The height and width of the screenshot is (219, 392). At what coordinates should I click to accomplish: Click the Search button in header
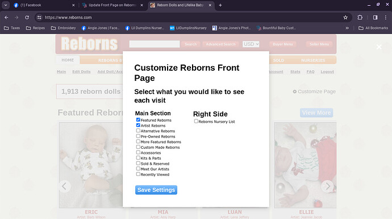(191, 44)
